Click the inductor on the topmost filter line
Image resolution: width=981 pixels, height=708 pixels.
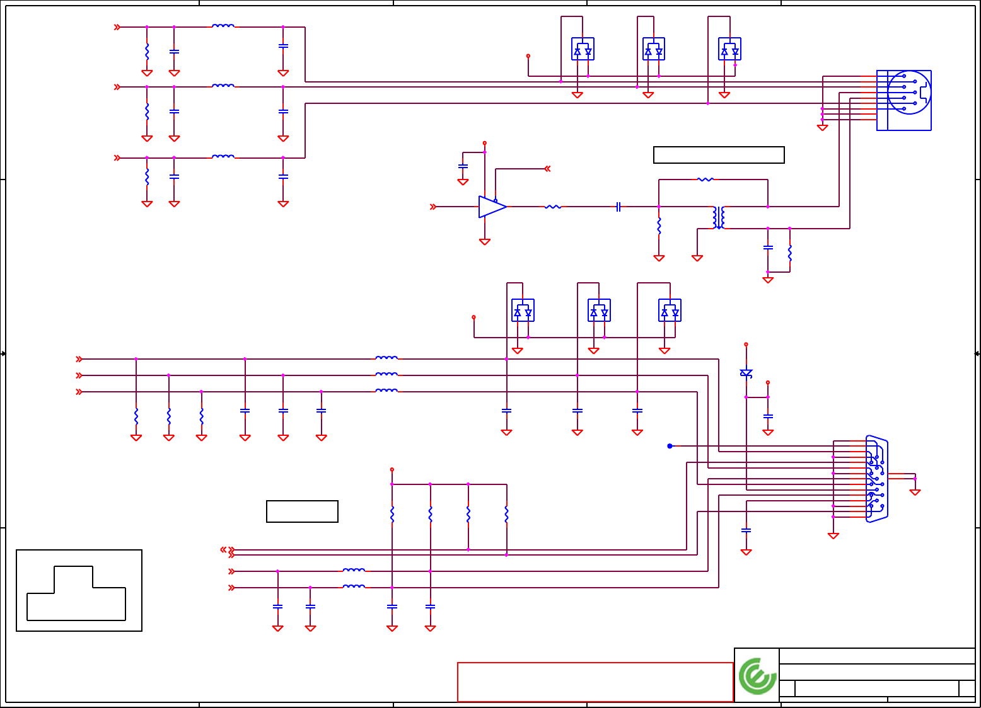click(223, 26)
